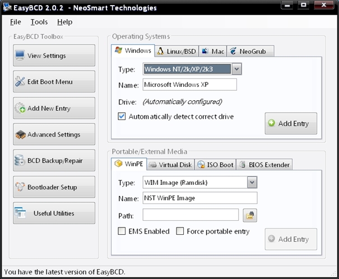Viewport: 339px width, 279px height.
Task: Select the Windows tab
Action: pyautogui.click(x=133, y=50)
